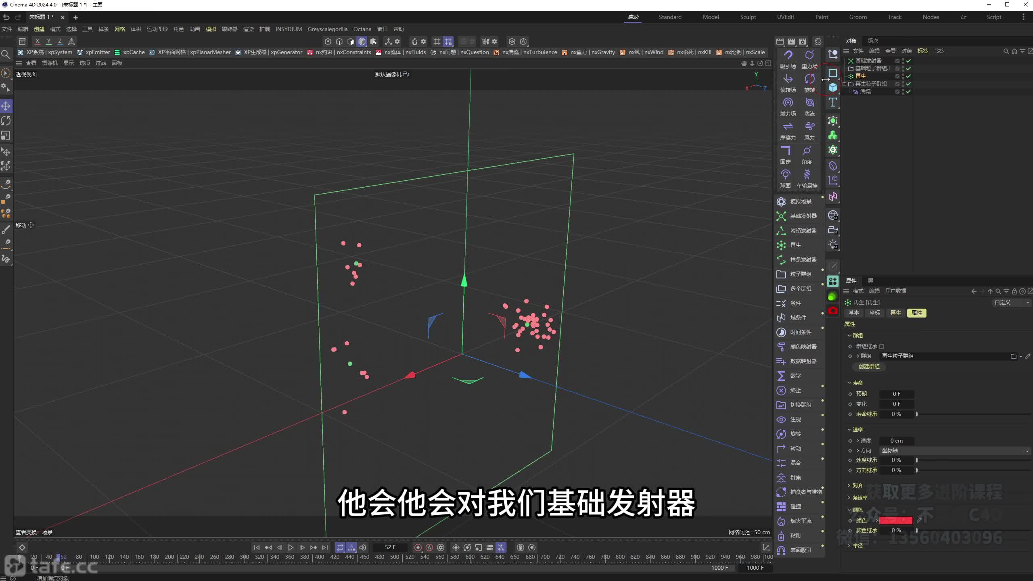Lock the X axis in toolbar
Screen dimensions: 1033x581
(37, 41)
